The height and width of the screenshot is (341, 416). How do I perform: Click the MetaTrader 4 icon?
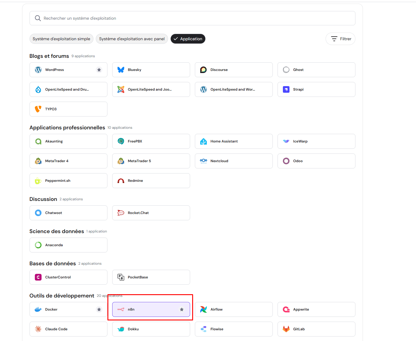point(38,161)
